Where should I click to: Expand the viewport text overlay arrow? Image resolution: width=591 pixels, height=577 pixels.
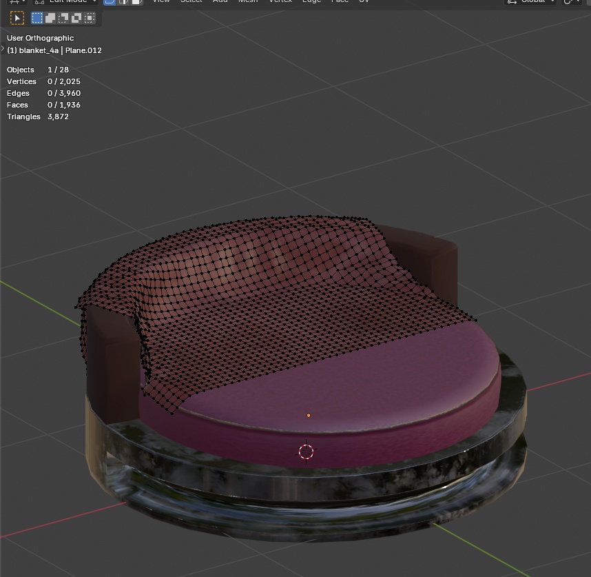click(x=3, y=49)
